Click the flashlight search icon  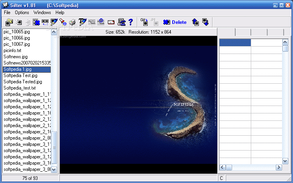tap(63, 22)
